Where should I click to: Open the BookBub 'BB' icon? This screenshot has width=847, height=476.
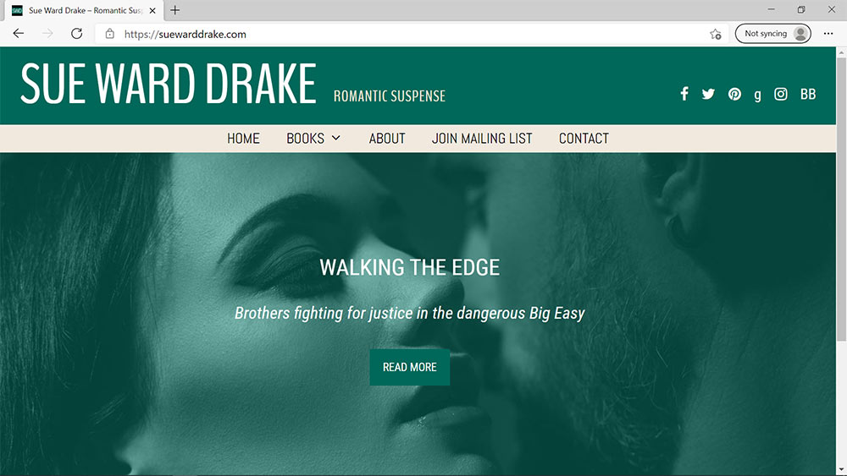pyautogui.click(x=808, y=94)
